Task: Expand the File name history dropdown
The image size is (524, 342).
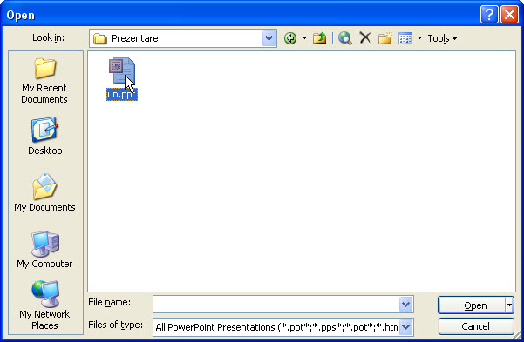Action: pos(405,305)
